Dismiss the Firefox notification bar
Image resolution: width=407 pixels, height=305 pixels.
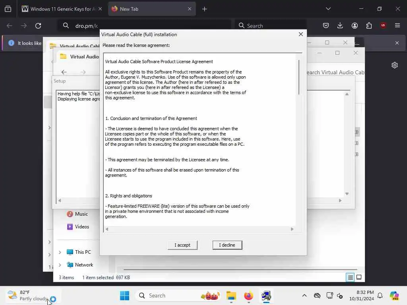point(397,43)
